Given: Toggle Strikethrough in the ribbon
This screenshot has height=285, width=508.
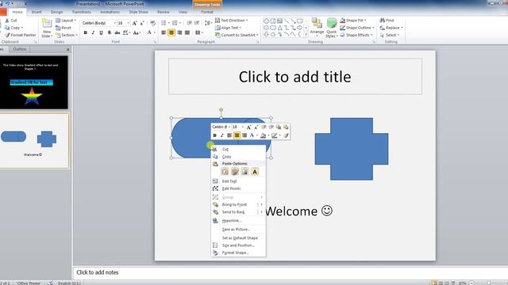Looking at the screenshot, I should tap(117, 32).
